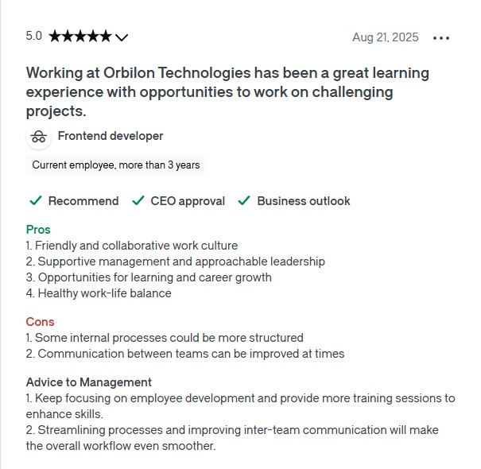This screenshot has height=469, width=481.
Task: Open the review title about Orbilon Technologies
Action: (x=227, y=92)
